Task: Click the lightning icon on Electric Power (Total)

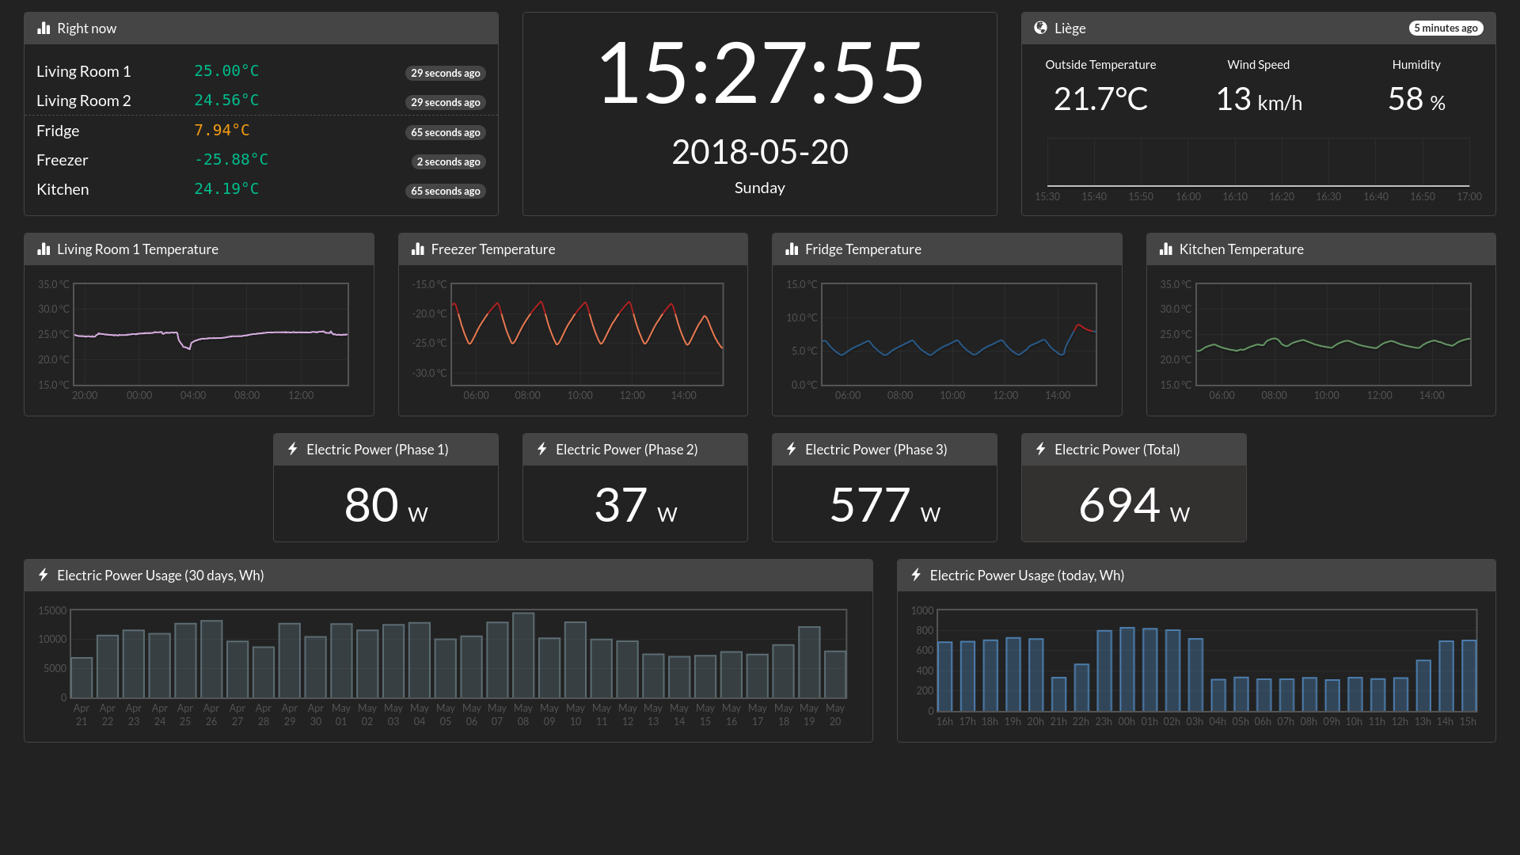Action: click(1040, 449)
